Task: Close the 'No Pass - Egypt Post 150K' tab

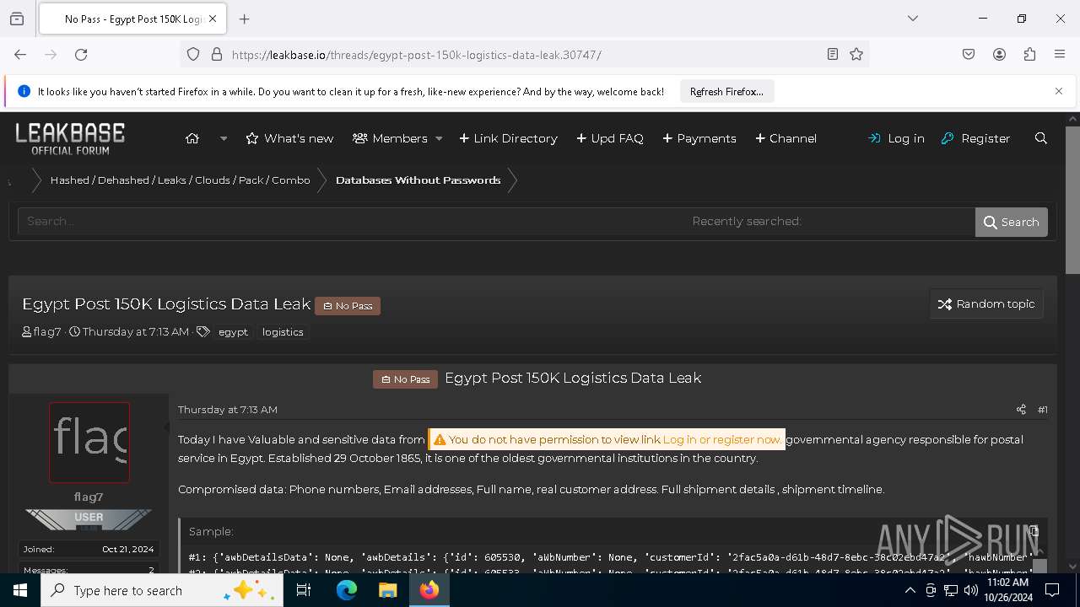Action: coord(213,19)
